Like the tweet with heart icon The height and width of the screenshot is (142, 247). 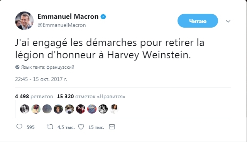(x=81, y=127)
